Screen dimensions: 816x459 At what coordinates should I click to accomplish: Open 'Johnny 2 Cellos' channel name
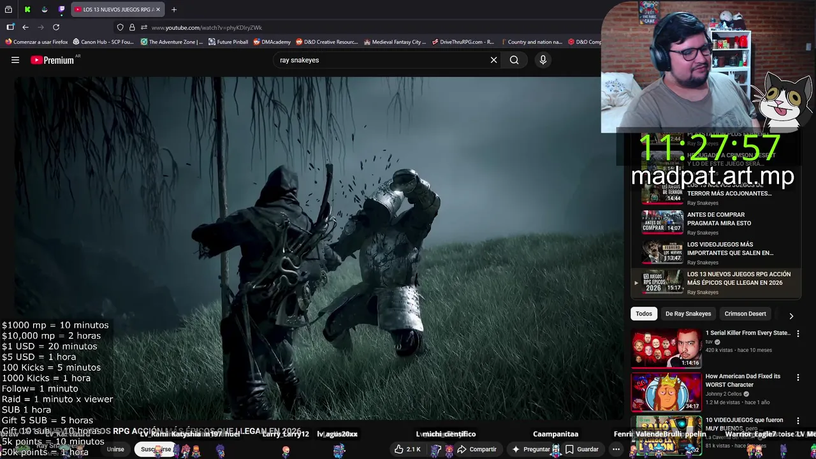pyautogui.click(x=723, y=394)
